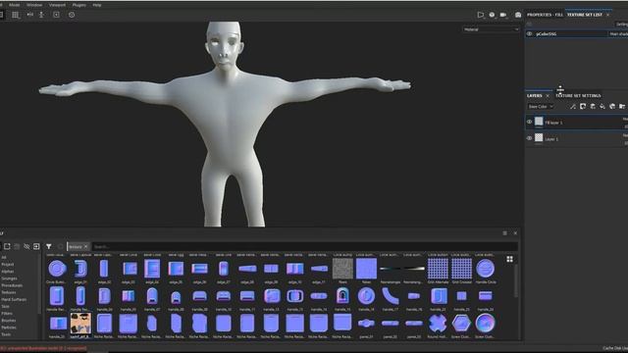Click the add effect wand icon
This screenshot has width=628, height=353.
(x=573, y=107)
